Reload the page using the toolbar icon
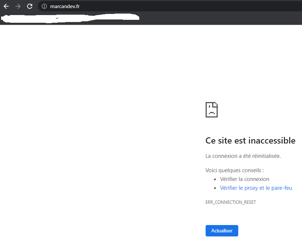This screenshot has width=302, height=239. tap(30, 6)
